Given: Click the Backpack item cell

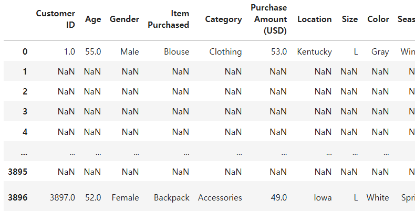Looking at the screenshot, I should coord(171,198).
